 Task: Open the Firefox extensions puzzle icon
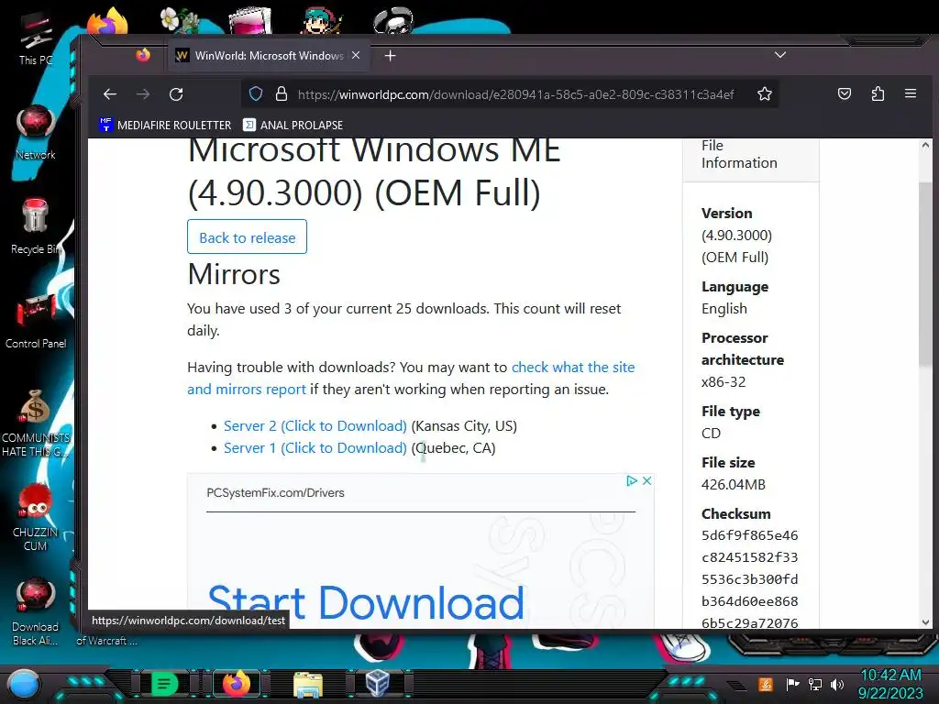pyautogui.click(x=878, y=94)
